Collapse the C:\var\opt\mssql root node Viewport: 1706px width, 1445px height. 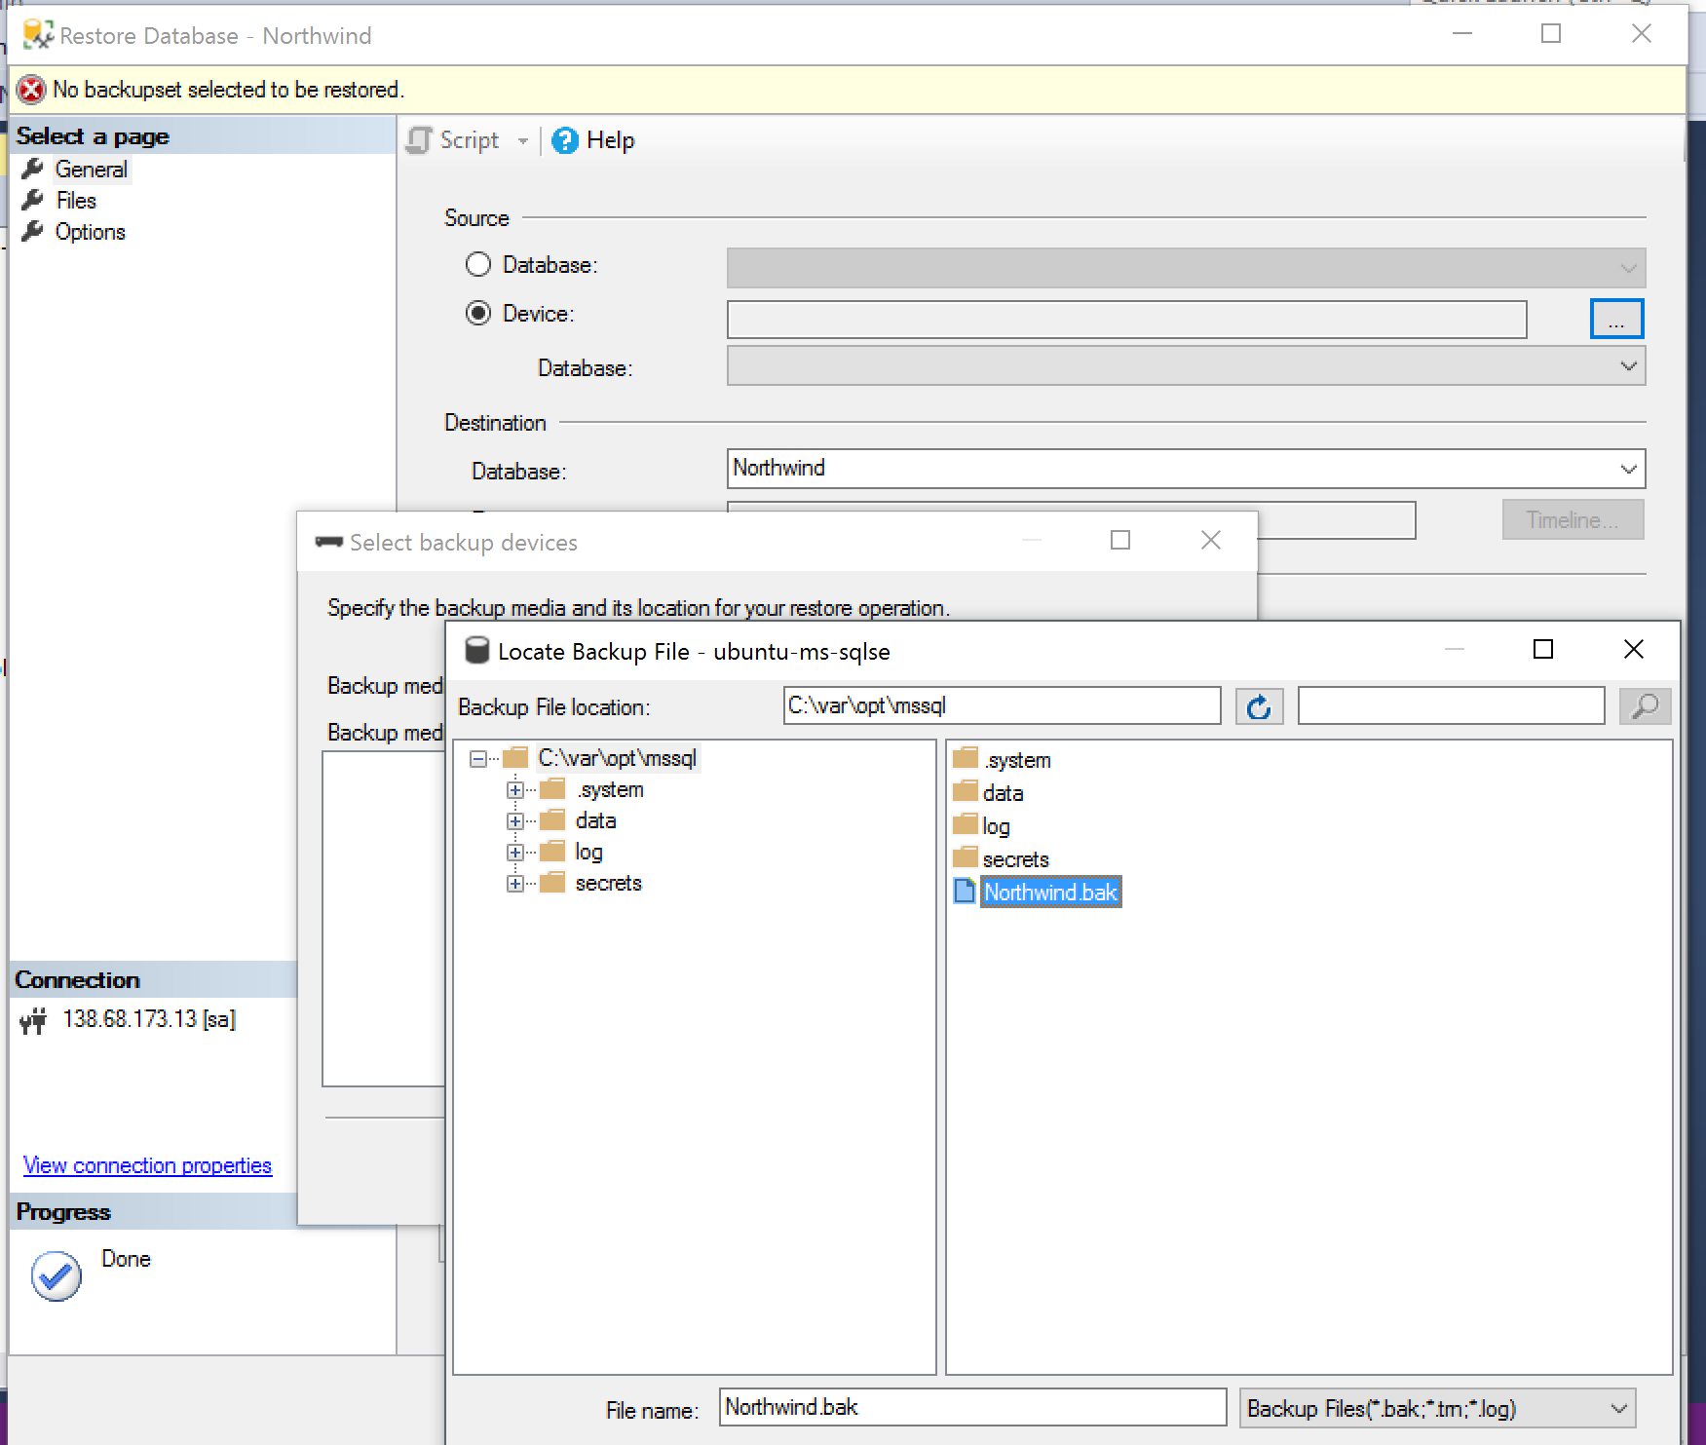tap(477, 759)
